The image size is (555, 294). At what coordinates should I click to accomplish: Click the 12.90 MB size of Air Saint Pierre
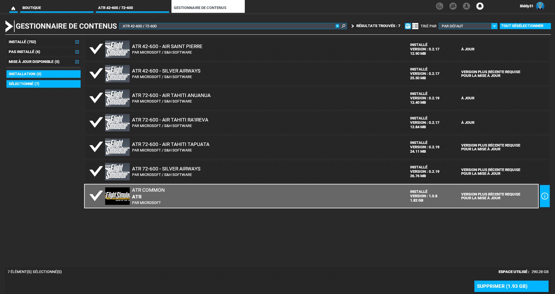point(418,54)
